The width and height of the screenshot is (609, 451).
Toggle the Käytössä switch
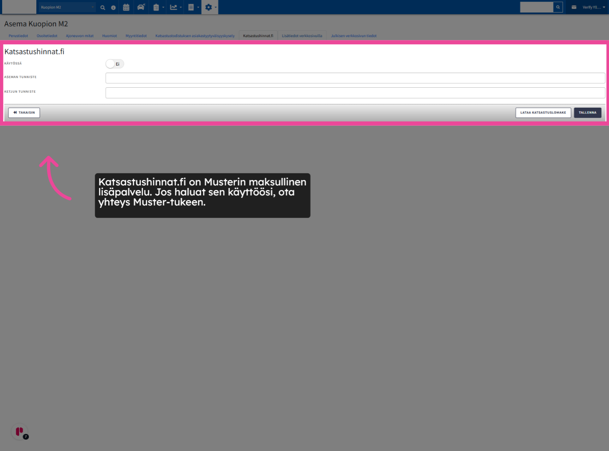coord(115,64)
